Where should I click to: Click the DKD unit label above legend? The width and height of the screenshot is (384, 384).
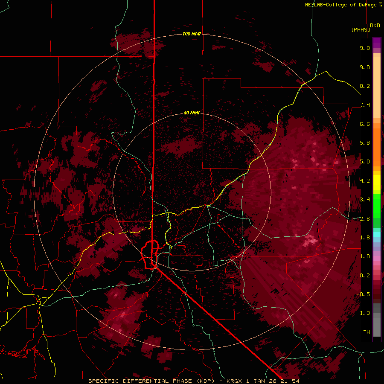pos(375,26)
